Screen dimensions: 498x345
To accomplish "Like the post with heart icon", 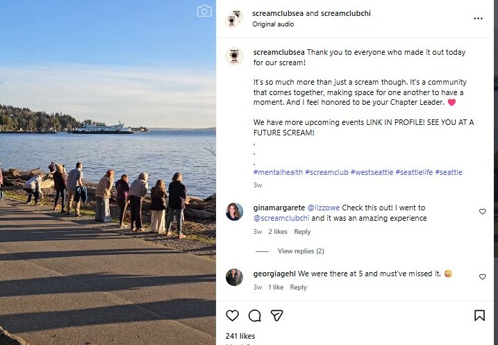I will tap(233, 316).
